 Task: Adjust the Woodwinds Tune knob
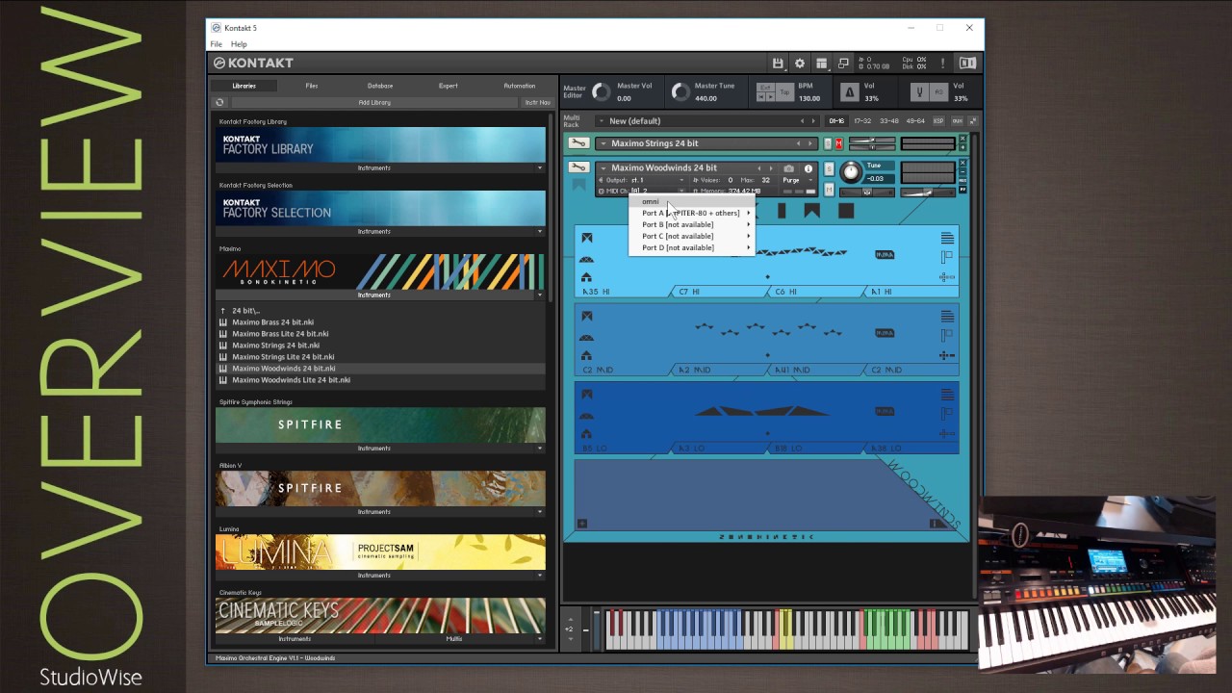click(x=851, y=172)
